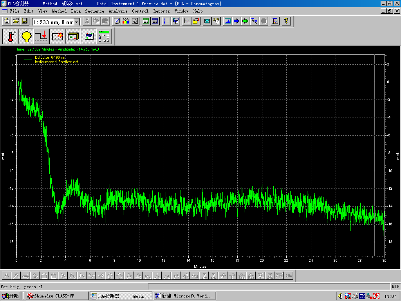Screen dimensions: 401x301
Task: Click the yellow lamp icon
Action: click(x=27, y=36)
